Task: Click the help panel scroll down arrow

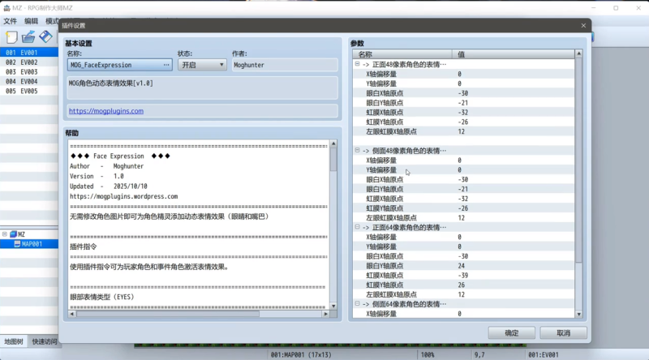Action: point(333,306)
